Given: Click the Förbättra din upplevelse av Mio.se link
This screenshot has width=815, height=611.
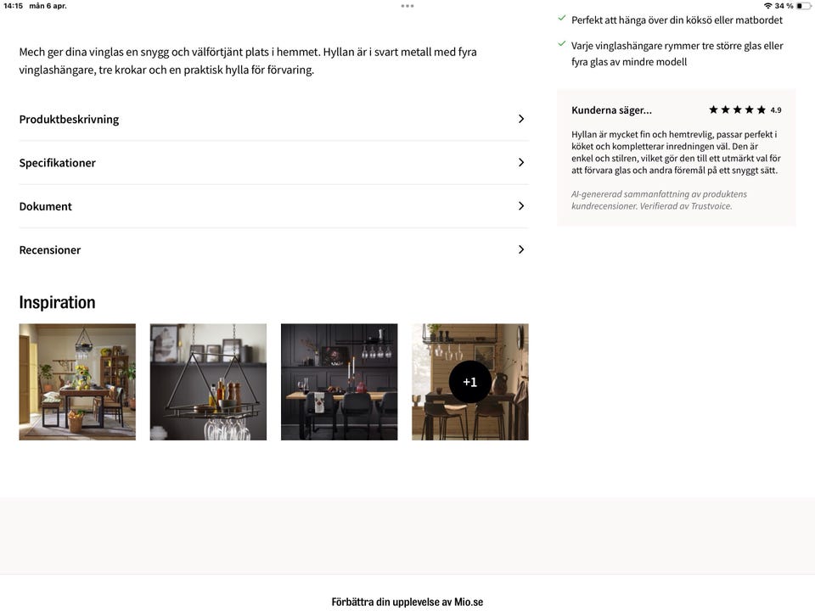Looking at the screenshot, I should pyautogui.click(x=407, y=601).
